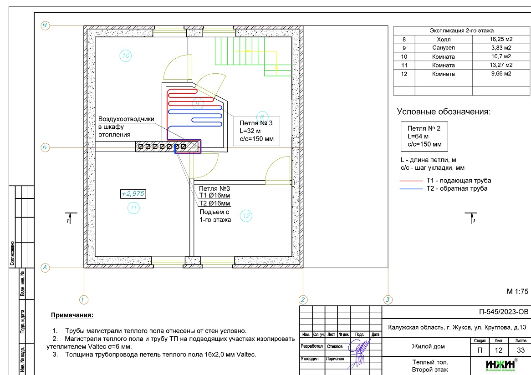Select the left section cut marker 1
531x375 pixels.
click(x=68, y=218)
